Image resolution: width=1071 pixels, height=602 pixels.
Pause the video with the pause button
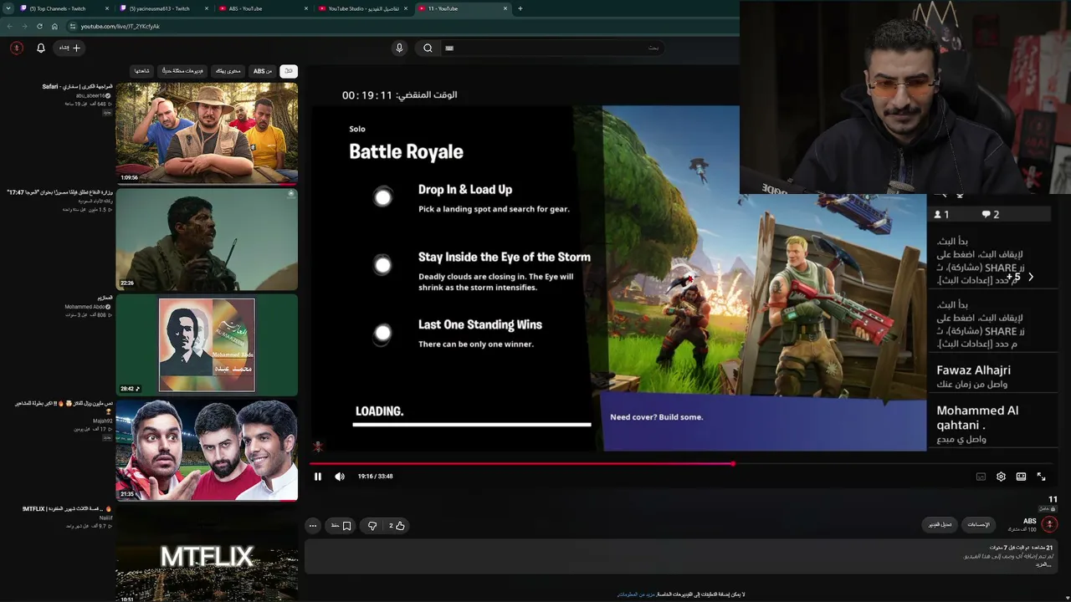318,477
